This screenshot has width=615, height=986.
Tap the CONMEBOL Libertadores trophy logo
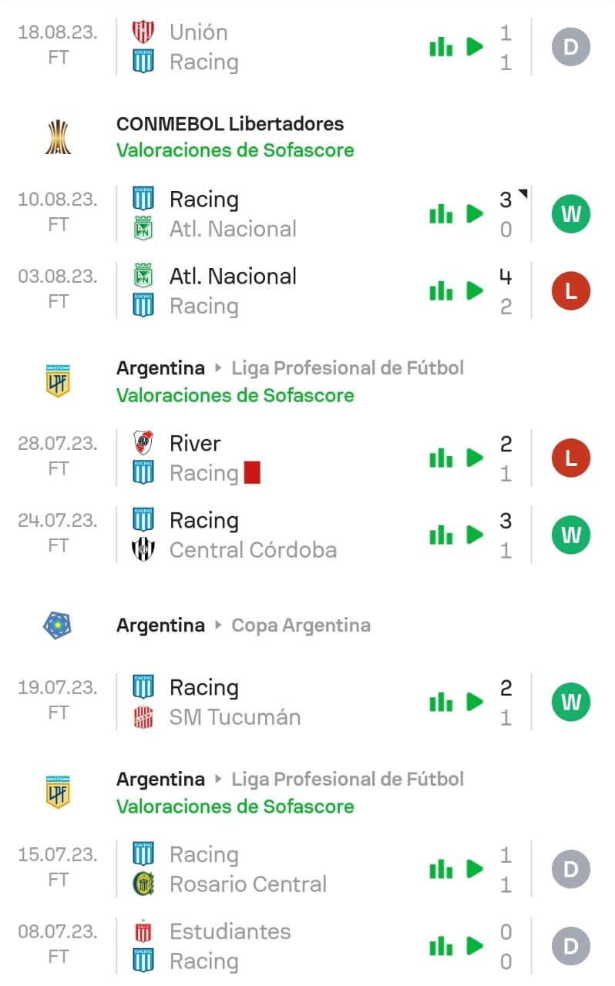pyautogui.click(x=58, y=137)
